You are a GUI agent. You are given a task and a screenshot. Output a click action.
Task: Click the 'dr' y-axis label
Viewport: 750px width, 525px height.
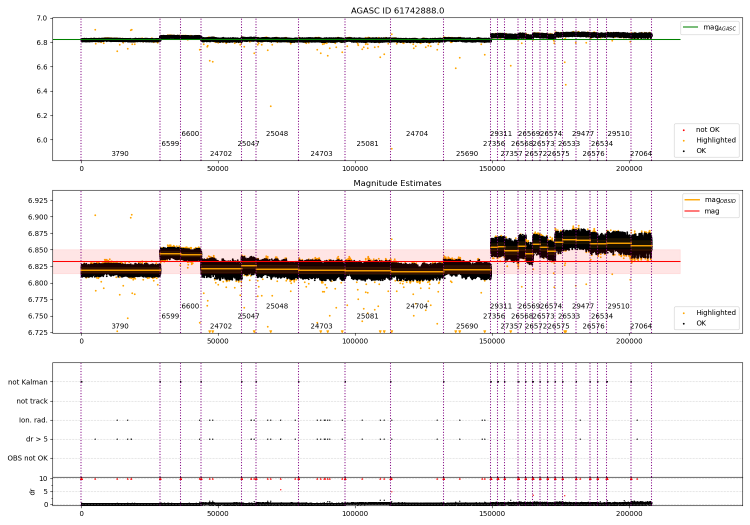32,491
